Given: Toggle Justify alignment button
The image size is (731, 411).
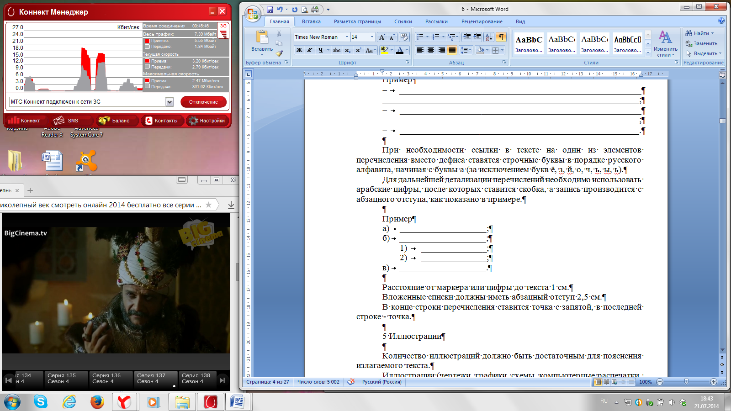Looking at the screenshot, I should click(452, 50).
